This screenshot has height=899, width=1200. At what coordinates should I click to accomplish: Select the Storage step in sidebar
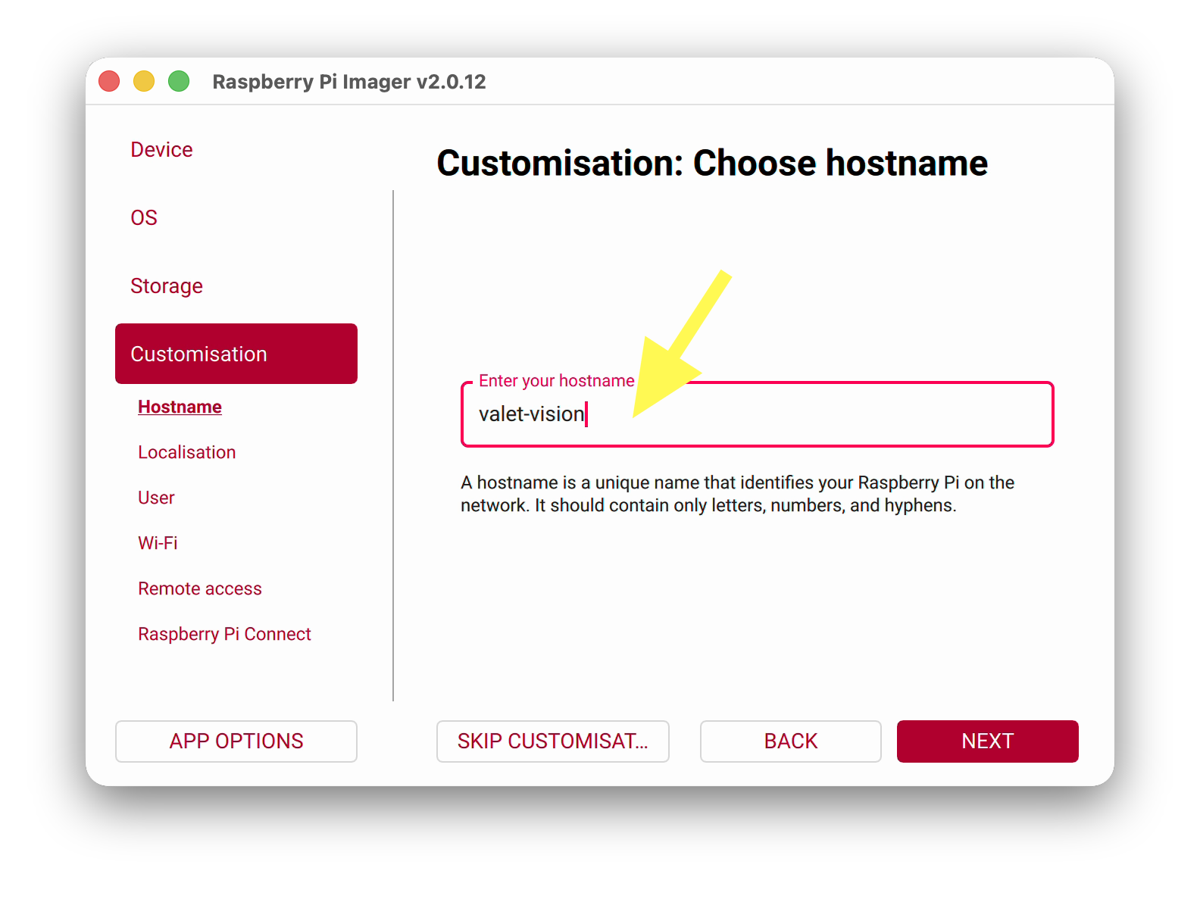[167, 286]
